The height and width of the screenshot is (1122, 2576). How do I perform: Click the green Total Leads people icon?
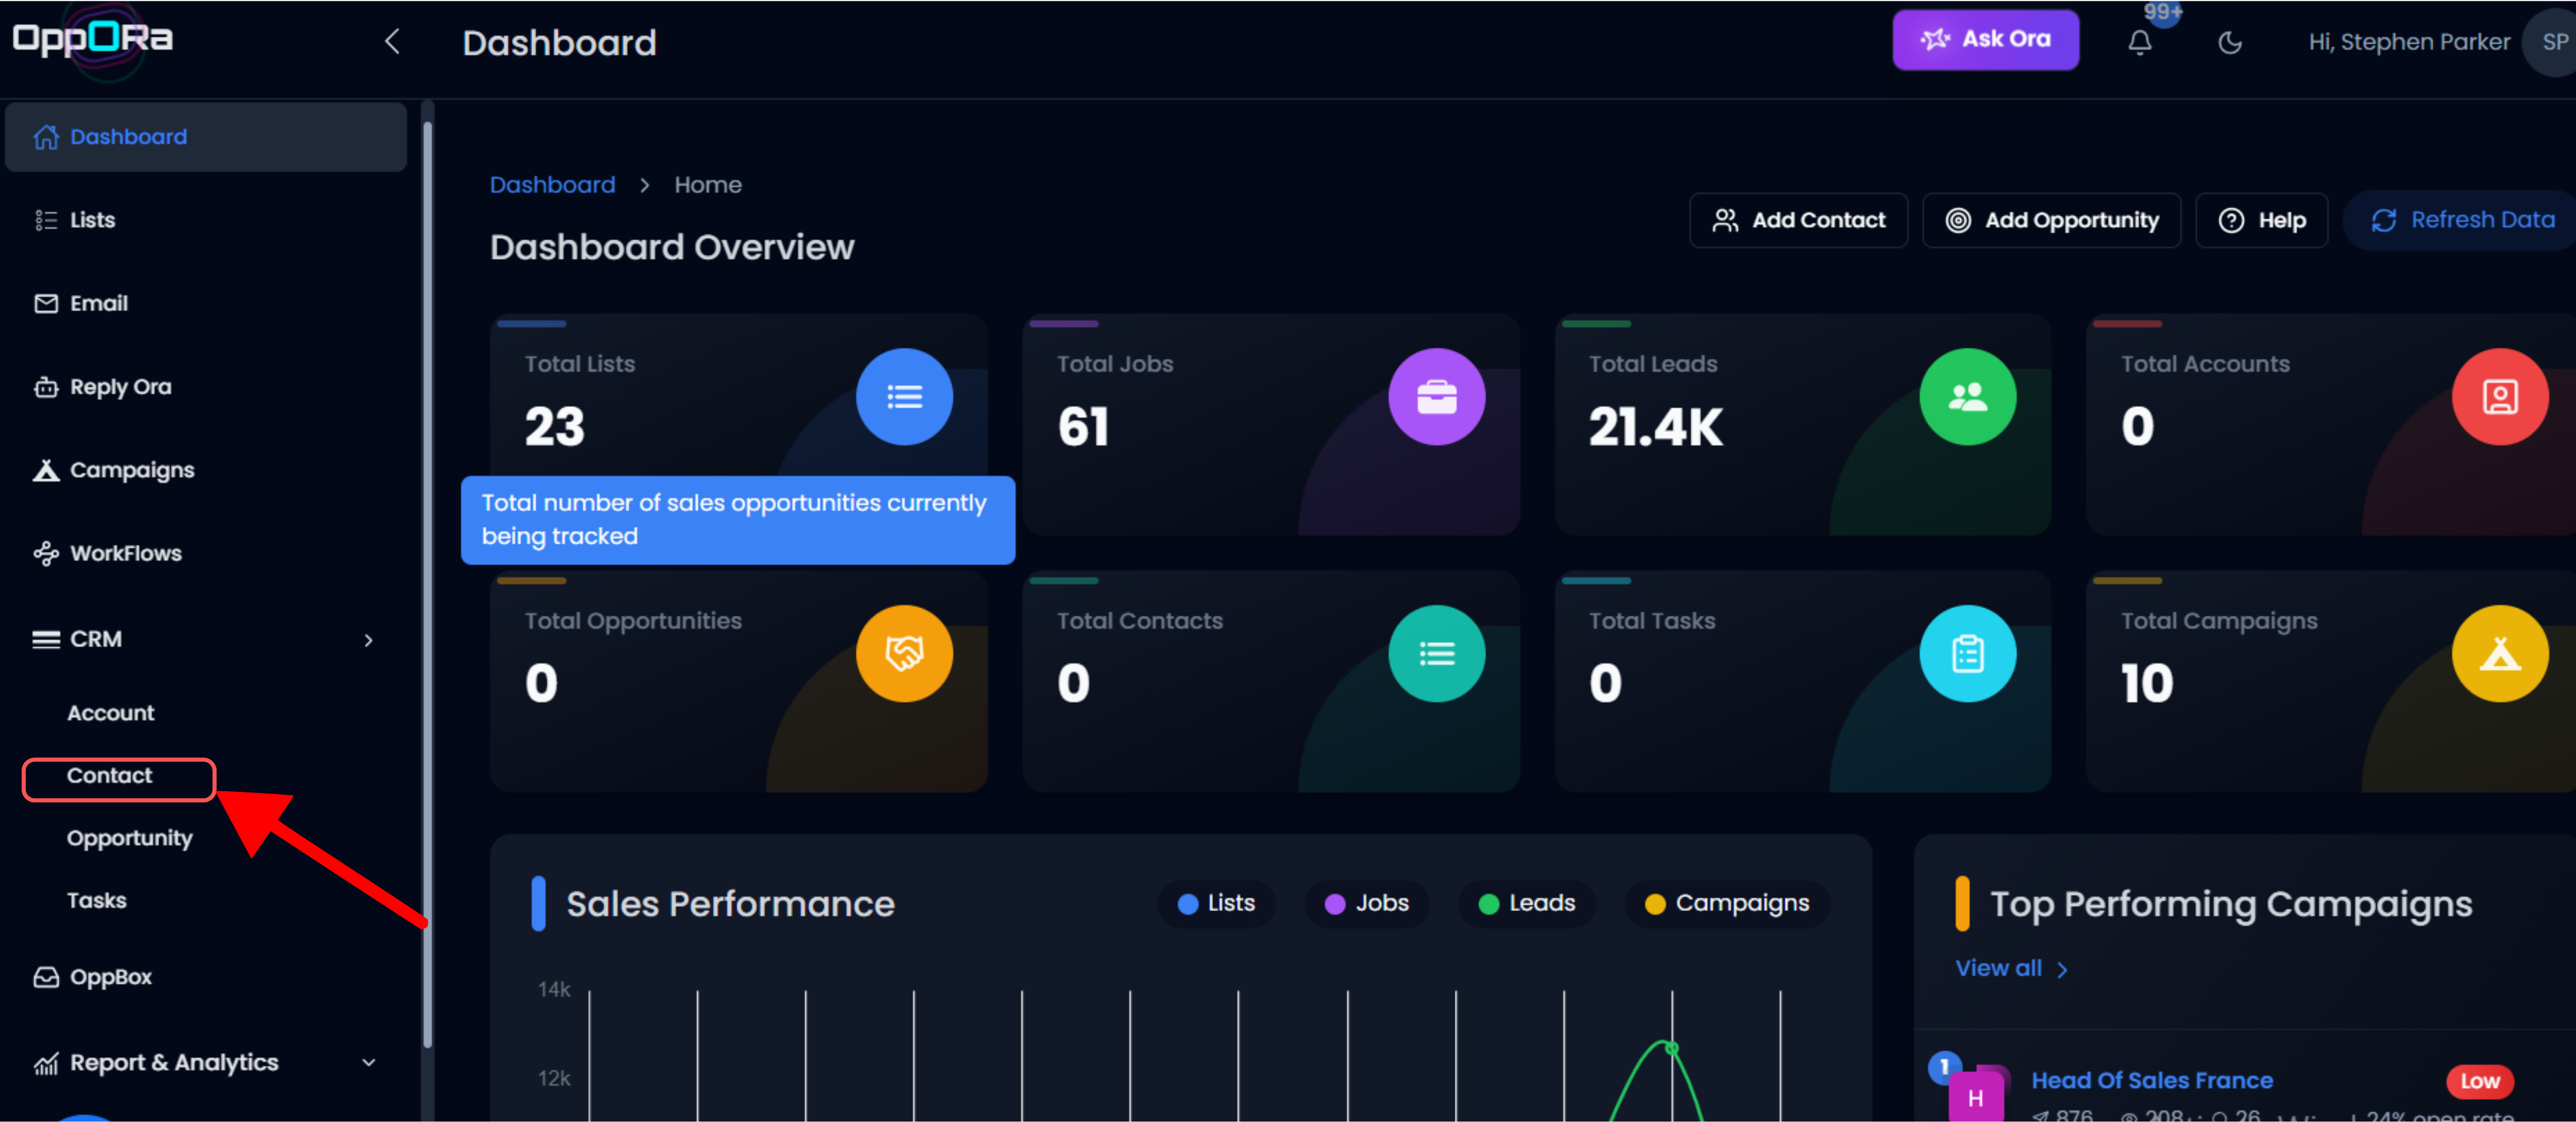1967,397
